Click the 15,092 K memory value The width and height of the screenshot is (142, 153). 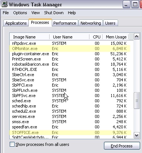click(x=119, y=43)
